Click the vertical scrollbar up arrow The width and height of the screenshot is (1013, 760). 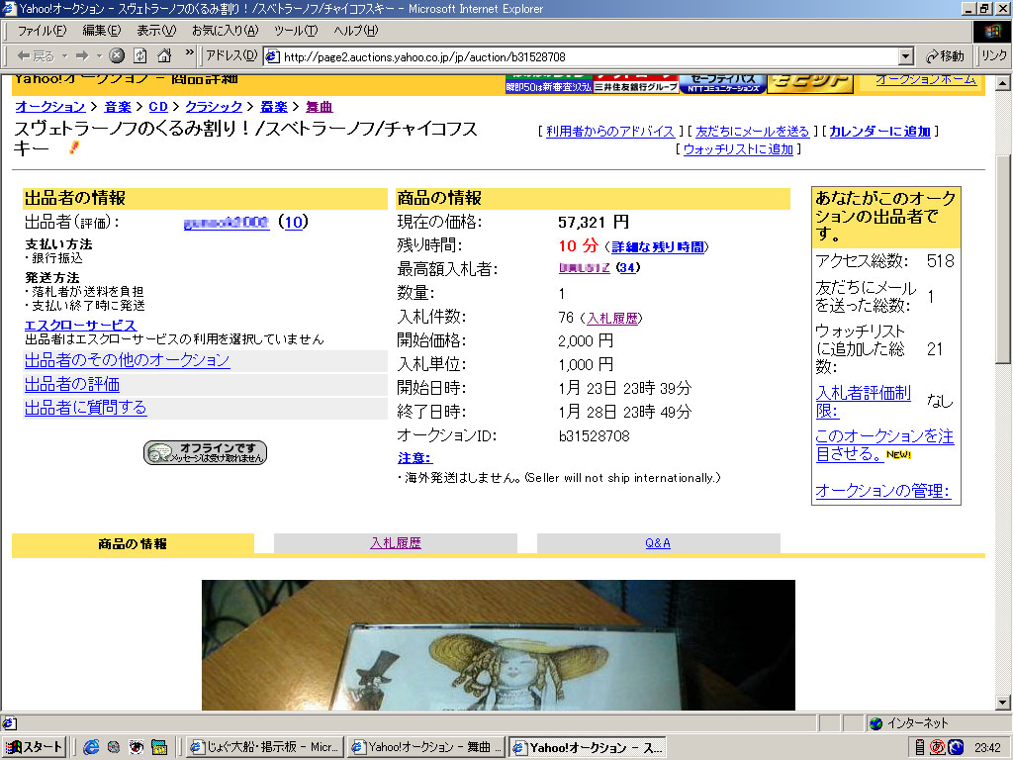1003,83
